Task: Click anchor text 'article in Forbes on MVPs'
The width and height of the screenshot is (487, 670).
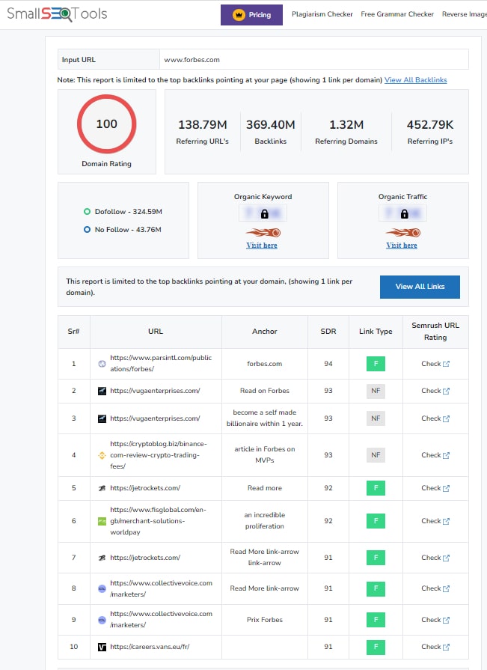Action: (265, 454)
